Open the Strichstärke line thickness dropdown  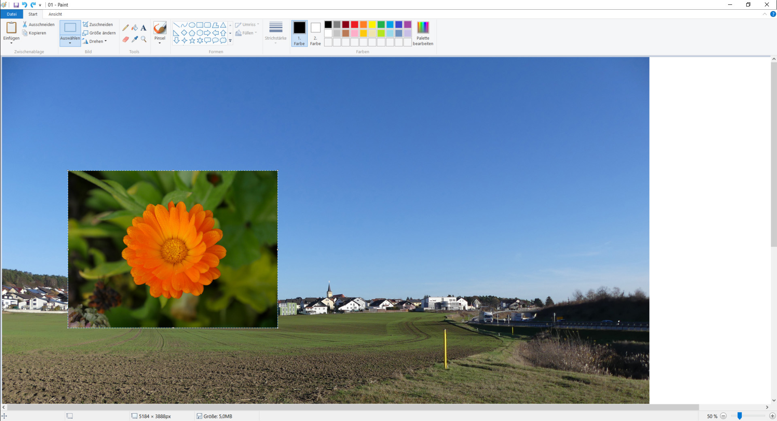coord(276,32)
